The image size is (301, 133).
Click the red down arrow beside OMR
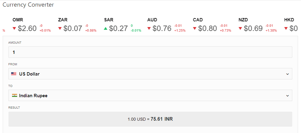[x=14, y=29]
